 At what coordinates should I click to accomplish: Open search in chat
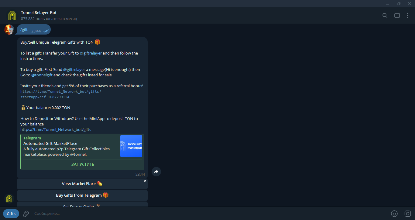385,15
